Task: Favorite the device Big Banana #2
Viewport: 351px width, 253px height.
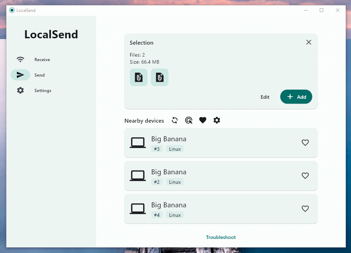Action: (305, 176)
